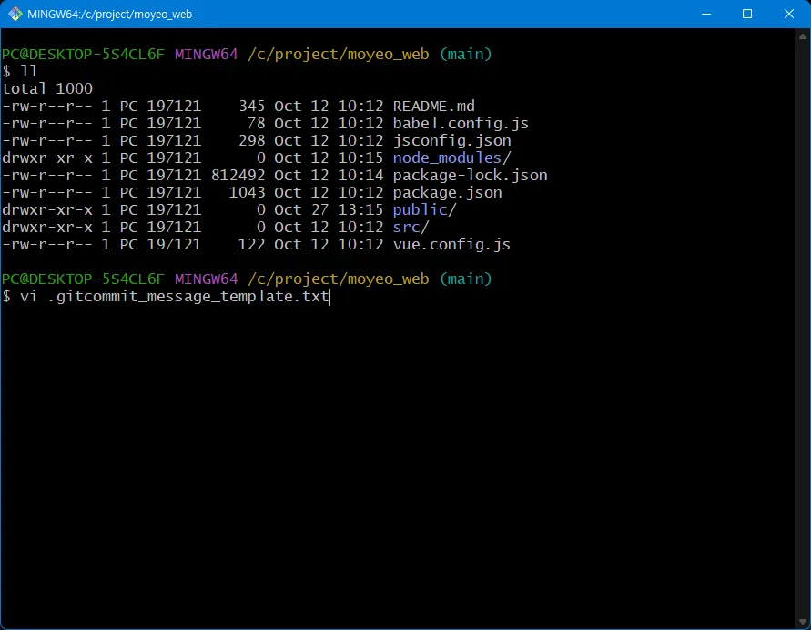Click the package-lock.json file name

pos(470,176)
